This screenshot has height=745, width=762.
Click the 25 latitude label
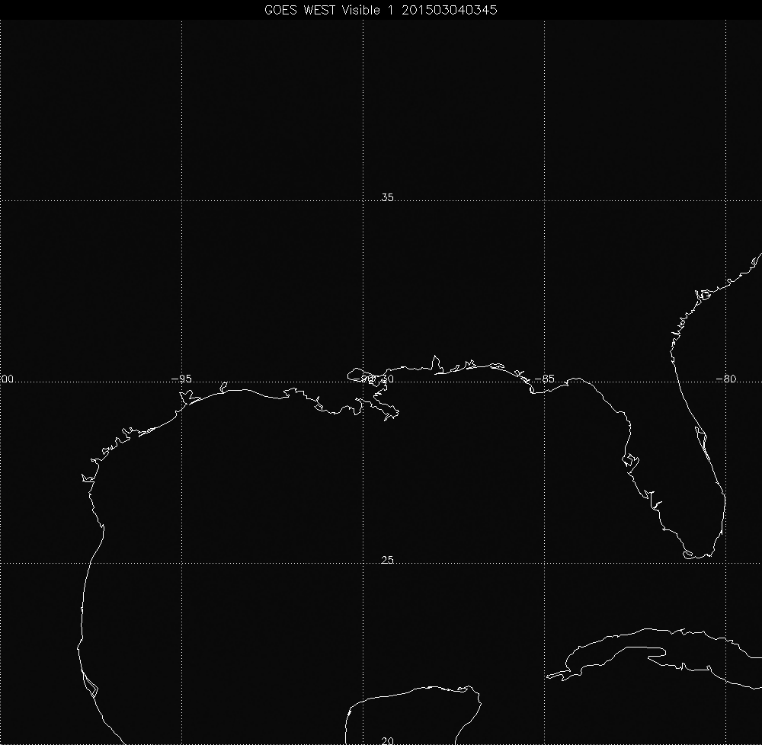tap(387, 561)
